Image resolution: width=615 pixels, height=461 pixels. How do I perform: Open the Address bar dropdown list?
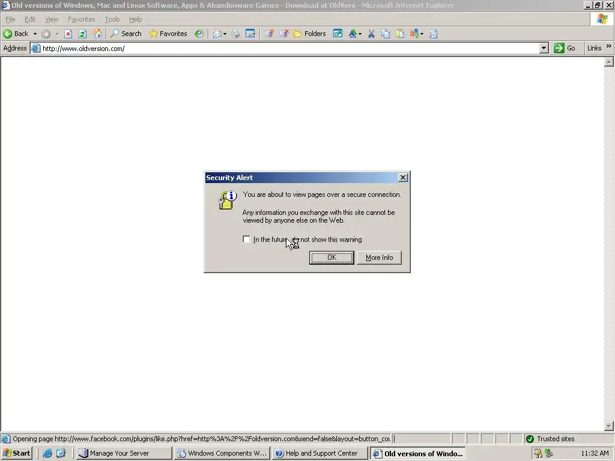click(x=544, y=48)
